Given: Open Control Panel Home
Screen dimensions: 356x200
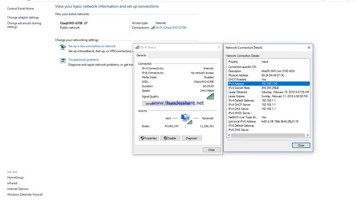Looking at the screenshot, I should pyautogui.click(x=21, y=9).
